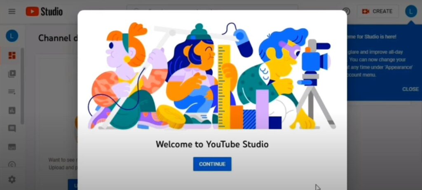Open the Analytics sidebar icon

(x=12, y=110)
